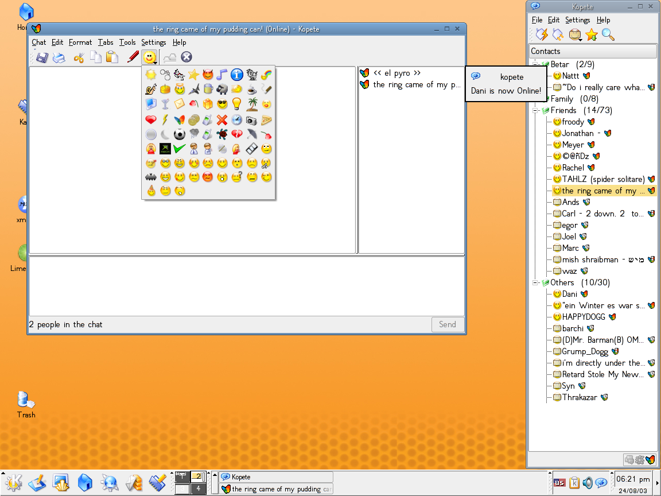Viewport: 661px width, 496px height.
Task: Select contact froody in the list
Action: pos(573,122)
